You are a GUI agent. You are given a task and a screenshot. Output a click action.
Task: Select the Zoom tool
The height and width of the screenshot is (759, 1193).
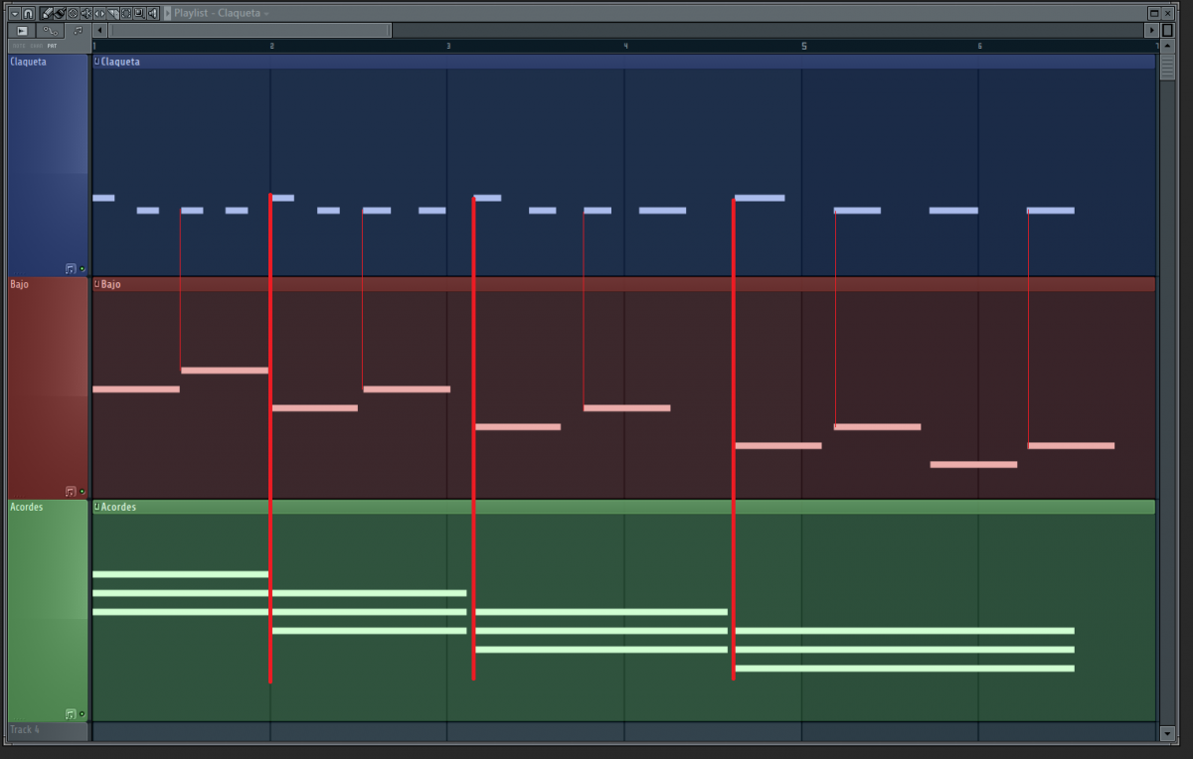[x=139, y=13]
